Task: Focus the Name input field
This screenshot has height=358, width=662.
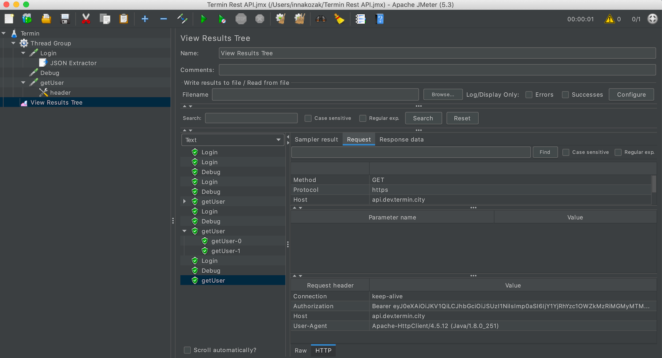Action: (x=437, y=53)
